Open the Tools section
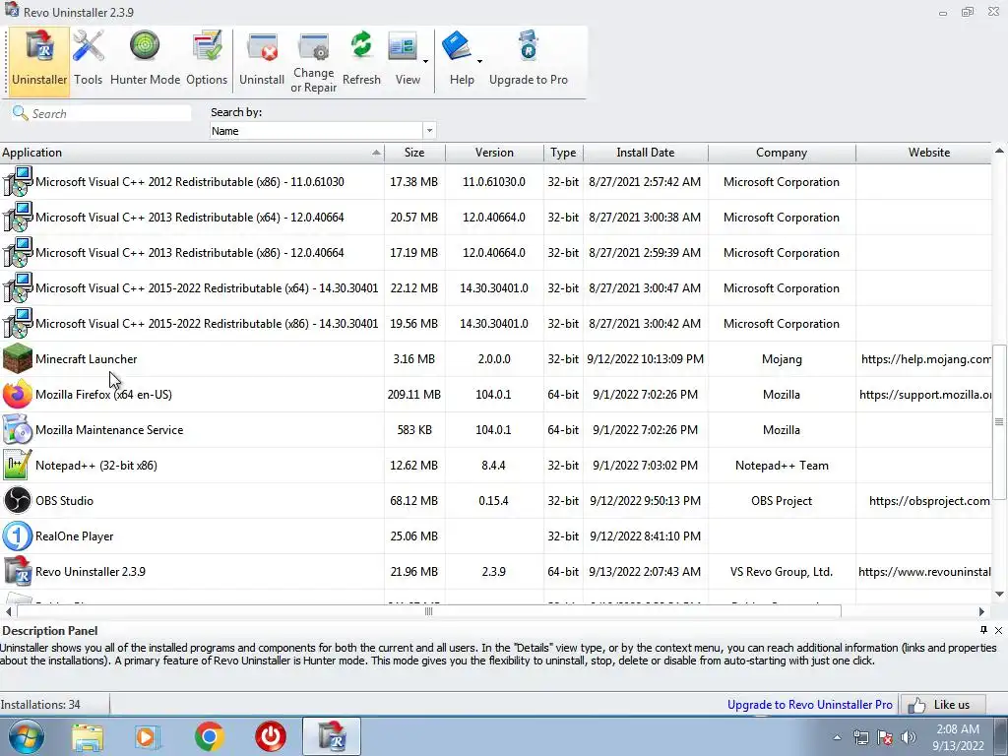This screenshot has width=1008, height=756. 88,59
